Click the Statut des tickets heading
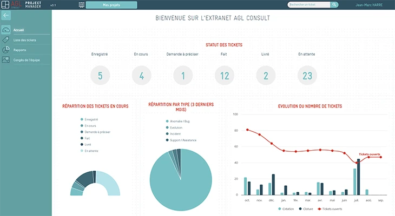The width and height of the screenshot is (395, 216). 224,45
